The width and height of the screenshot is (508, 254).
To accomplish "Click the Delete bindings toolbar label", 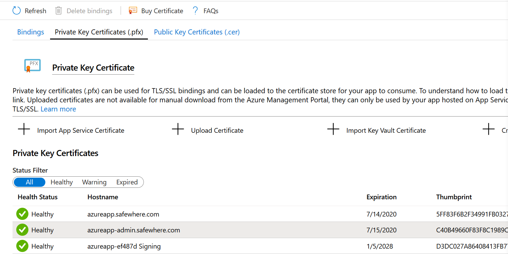I will point(89,11).
